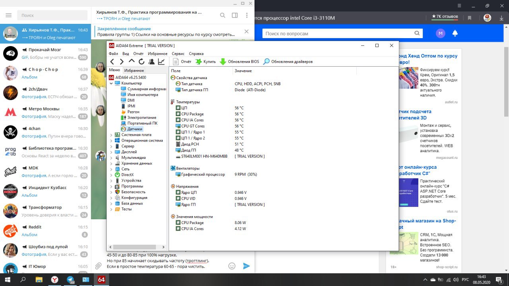Expand the Мультимедиа tree node

111,158
